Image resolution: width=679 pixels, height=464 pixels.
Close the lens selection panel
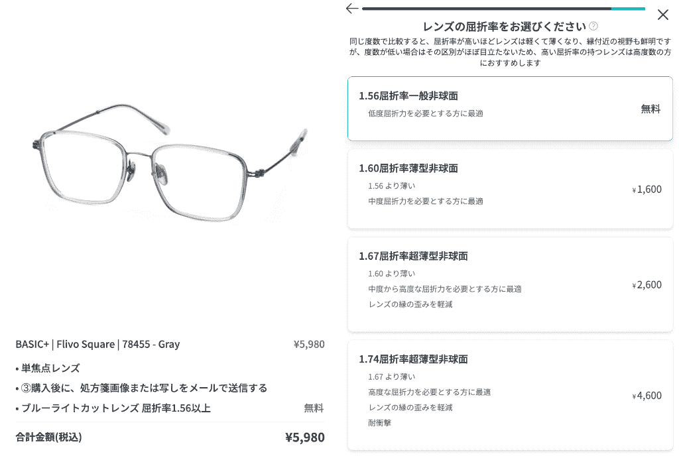point(662,15)
